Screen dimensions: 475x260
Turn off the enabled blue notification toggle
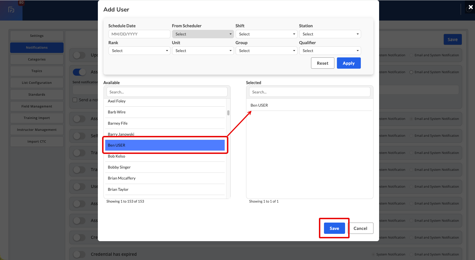(x=79, y=72)
